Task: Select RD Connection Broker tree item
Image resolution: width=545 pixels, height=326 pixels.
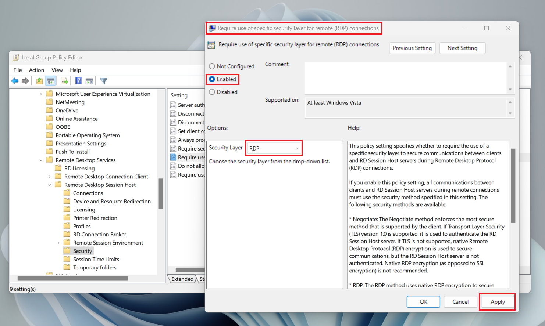Action: pyautogui.click(x=99, y=234)
